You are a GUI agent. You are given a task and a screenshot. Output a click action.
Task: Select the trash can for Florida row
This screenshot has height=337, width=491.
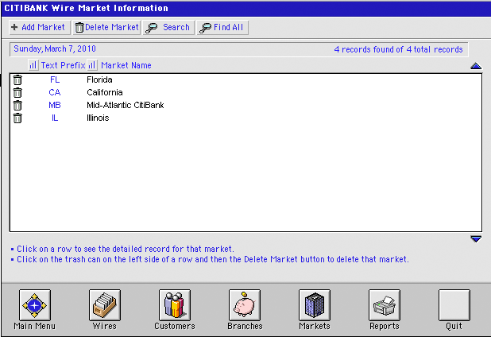tap(17, 79)
